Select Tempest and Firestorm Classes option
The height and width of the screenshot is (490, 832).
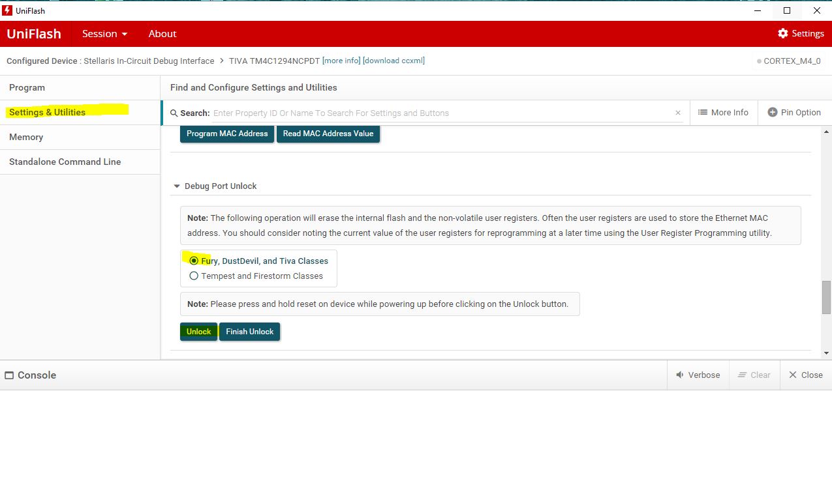click(194, 276)
